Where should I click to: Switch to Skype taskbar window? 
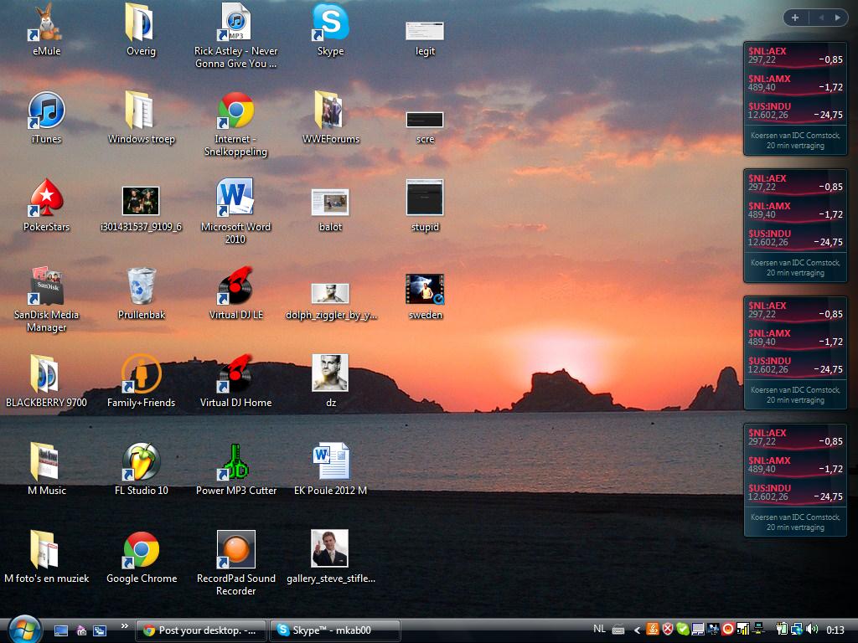click(335, 630)
